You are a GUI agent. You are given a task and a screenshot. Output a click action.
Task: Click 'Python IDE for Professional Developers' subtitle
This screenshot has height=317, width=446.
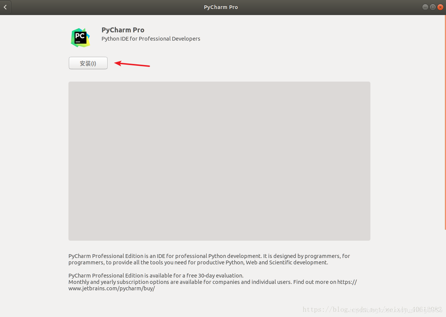tap(151, 39)
